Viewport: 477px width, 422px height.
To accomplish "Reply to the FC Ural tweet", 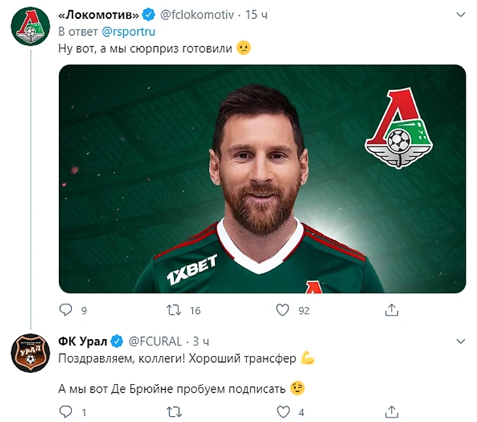I will click(66, 412).
